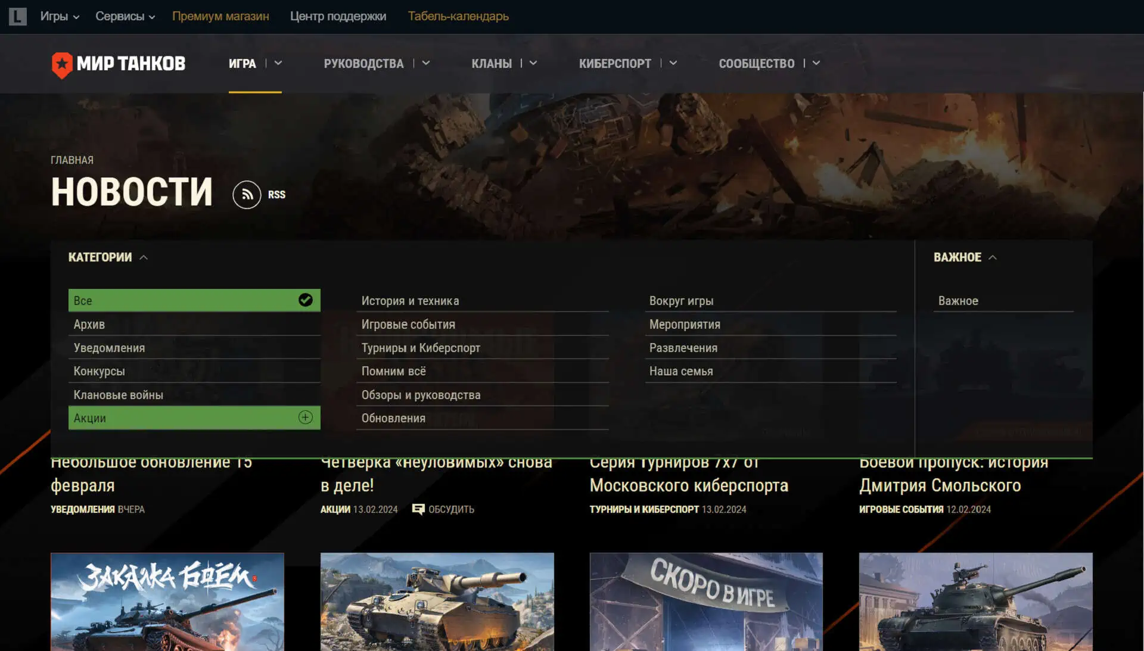This screenshot has height=651, width=1144.
Task: Click the Обсудить comment icon
Action: 418,509
